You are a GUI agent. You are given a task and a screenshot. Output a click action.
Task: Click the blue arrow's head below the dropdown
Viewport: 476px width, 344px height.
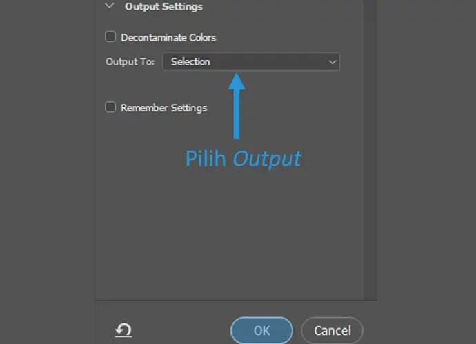click(x=237, y=81)
